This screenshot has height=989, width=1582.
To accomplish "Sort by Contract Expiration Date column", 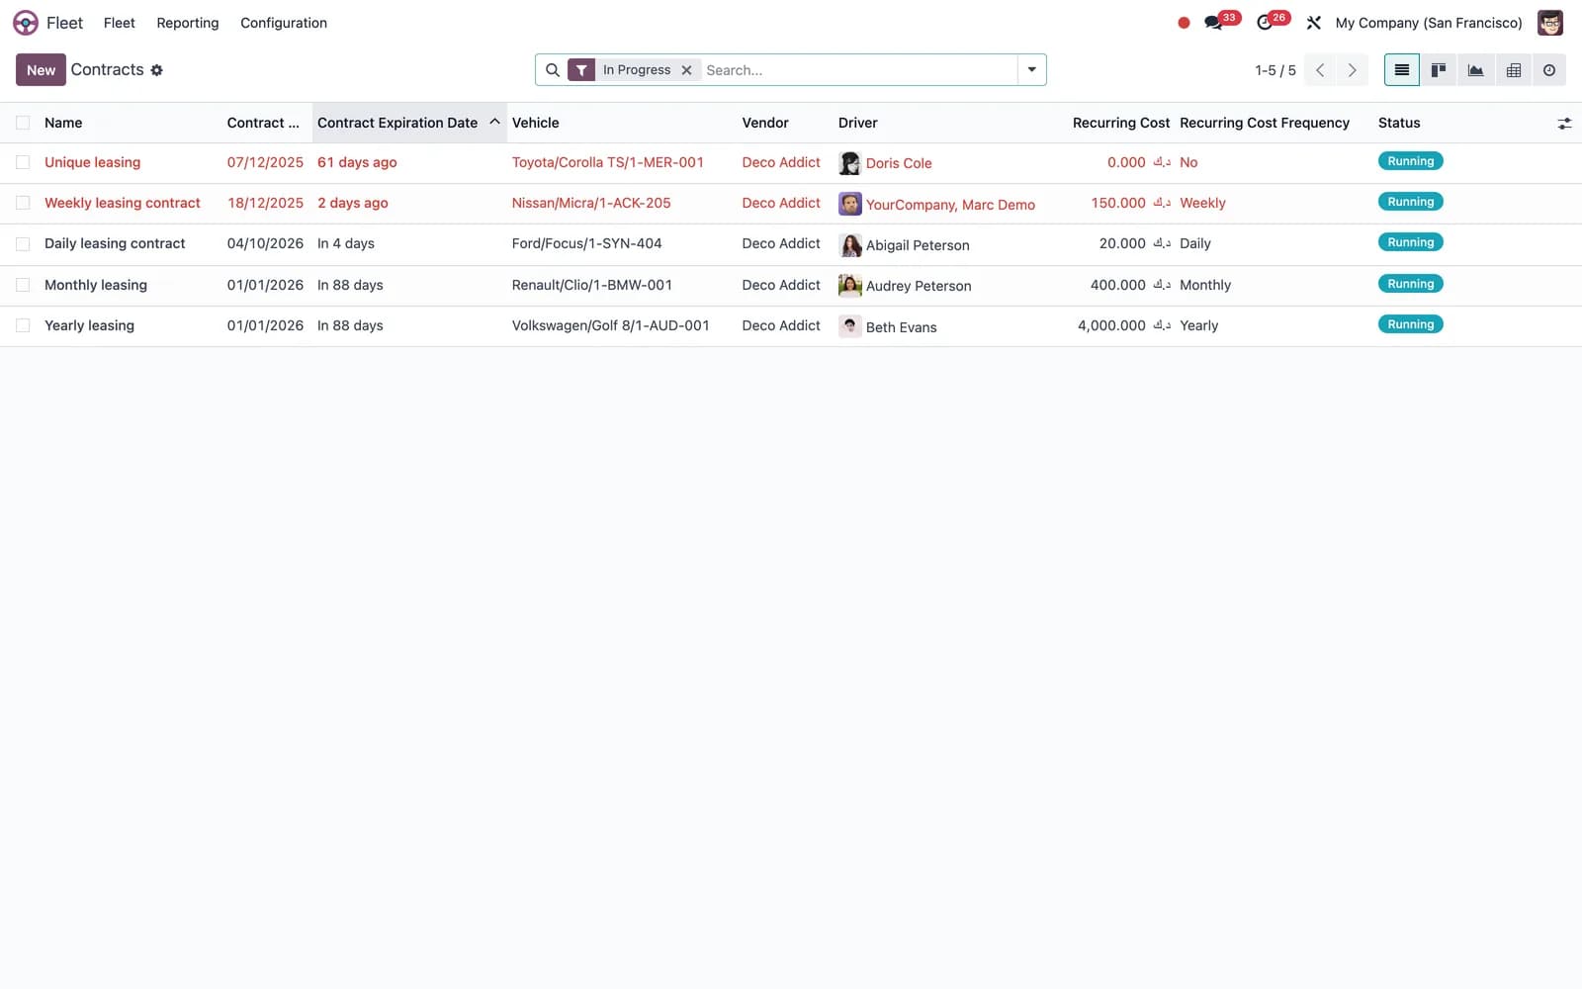I will 408,123.
